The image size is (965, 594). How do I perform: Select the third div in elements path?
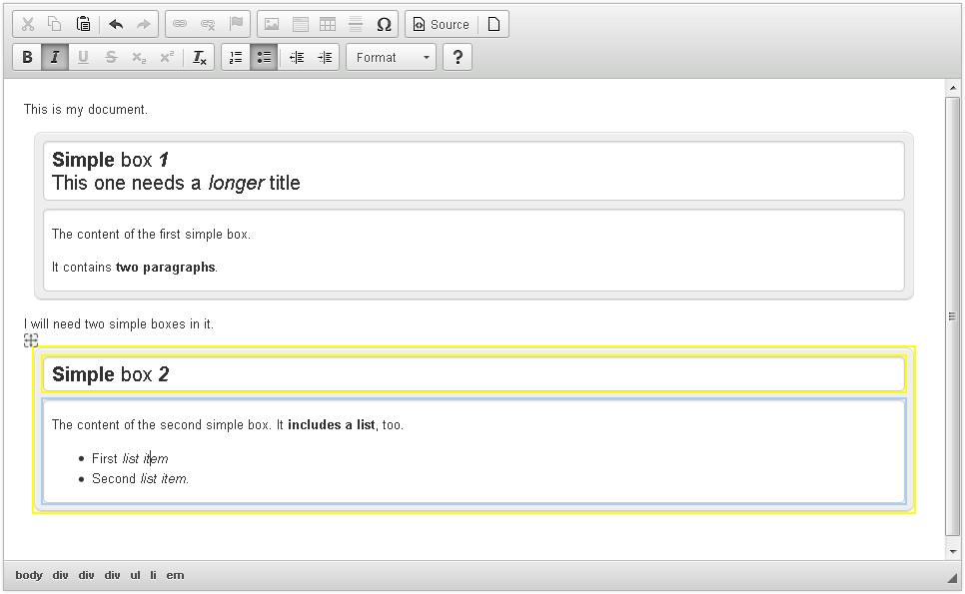click(112, 575)
